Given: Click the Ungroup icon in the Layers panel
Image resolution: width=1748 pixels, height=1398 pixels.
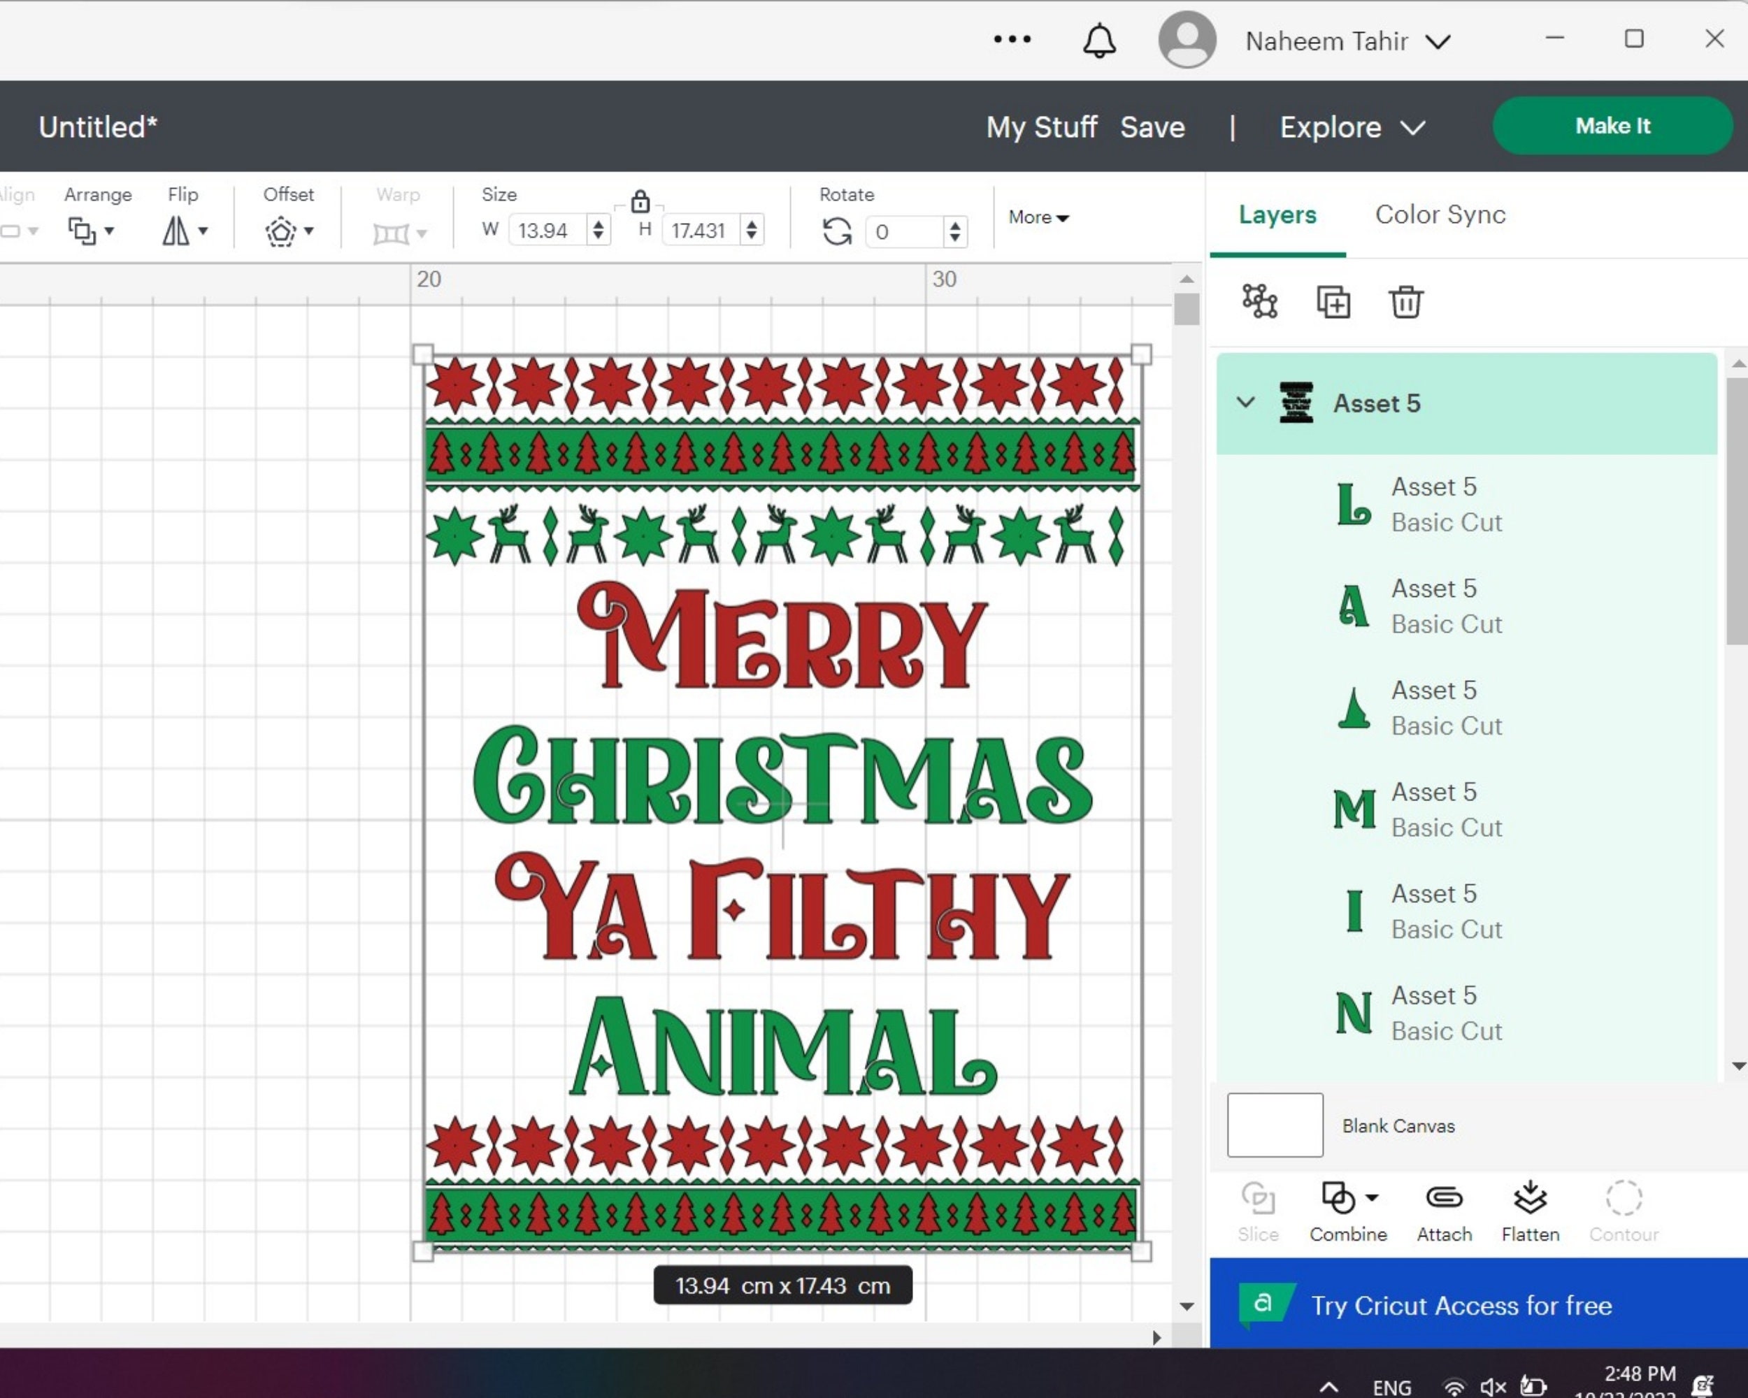Looking at the screenshot, I should tap(1259, 302).
